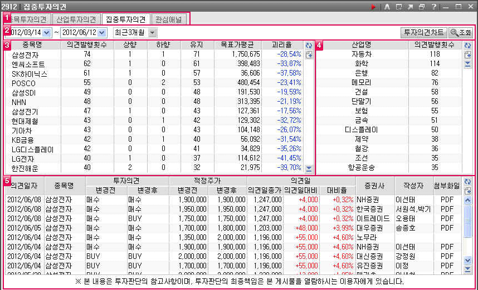This screenshot has height=290, width=478.
Task: Select POSCO row
Action: coord(154,83)
